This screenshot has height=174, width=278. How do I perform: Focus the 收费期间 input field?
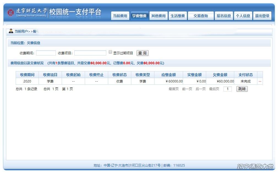[x=46, y=53]
